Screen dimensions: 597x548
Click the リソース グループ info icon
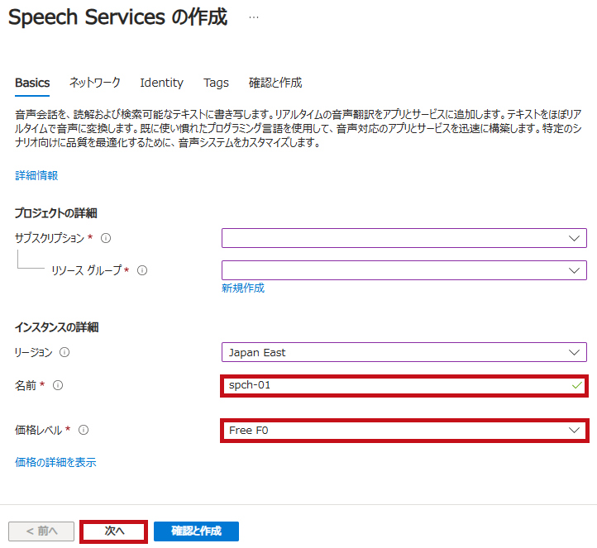(x=142, y=270)
